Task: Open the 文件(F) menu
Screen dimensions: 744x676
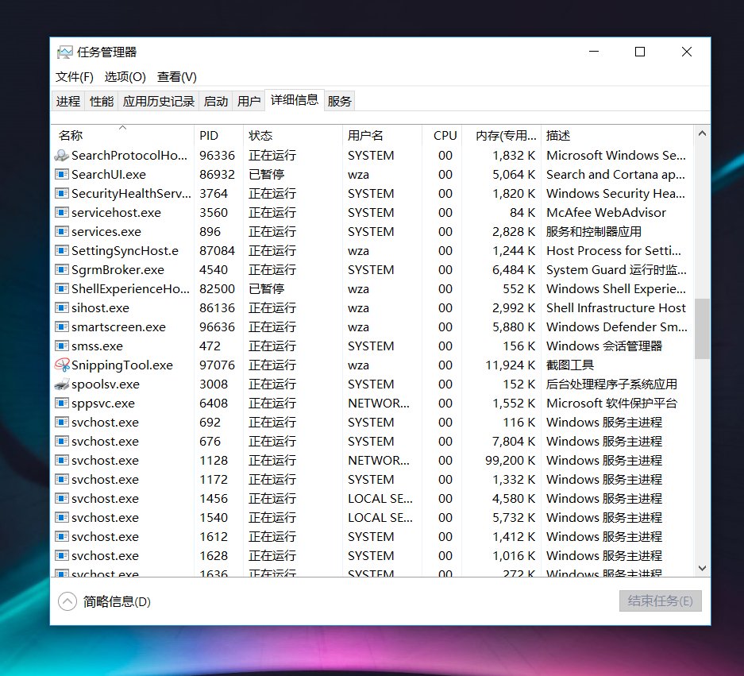Action: coord(75,77)
